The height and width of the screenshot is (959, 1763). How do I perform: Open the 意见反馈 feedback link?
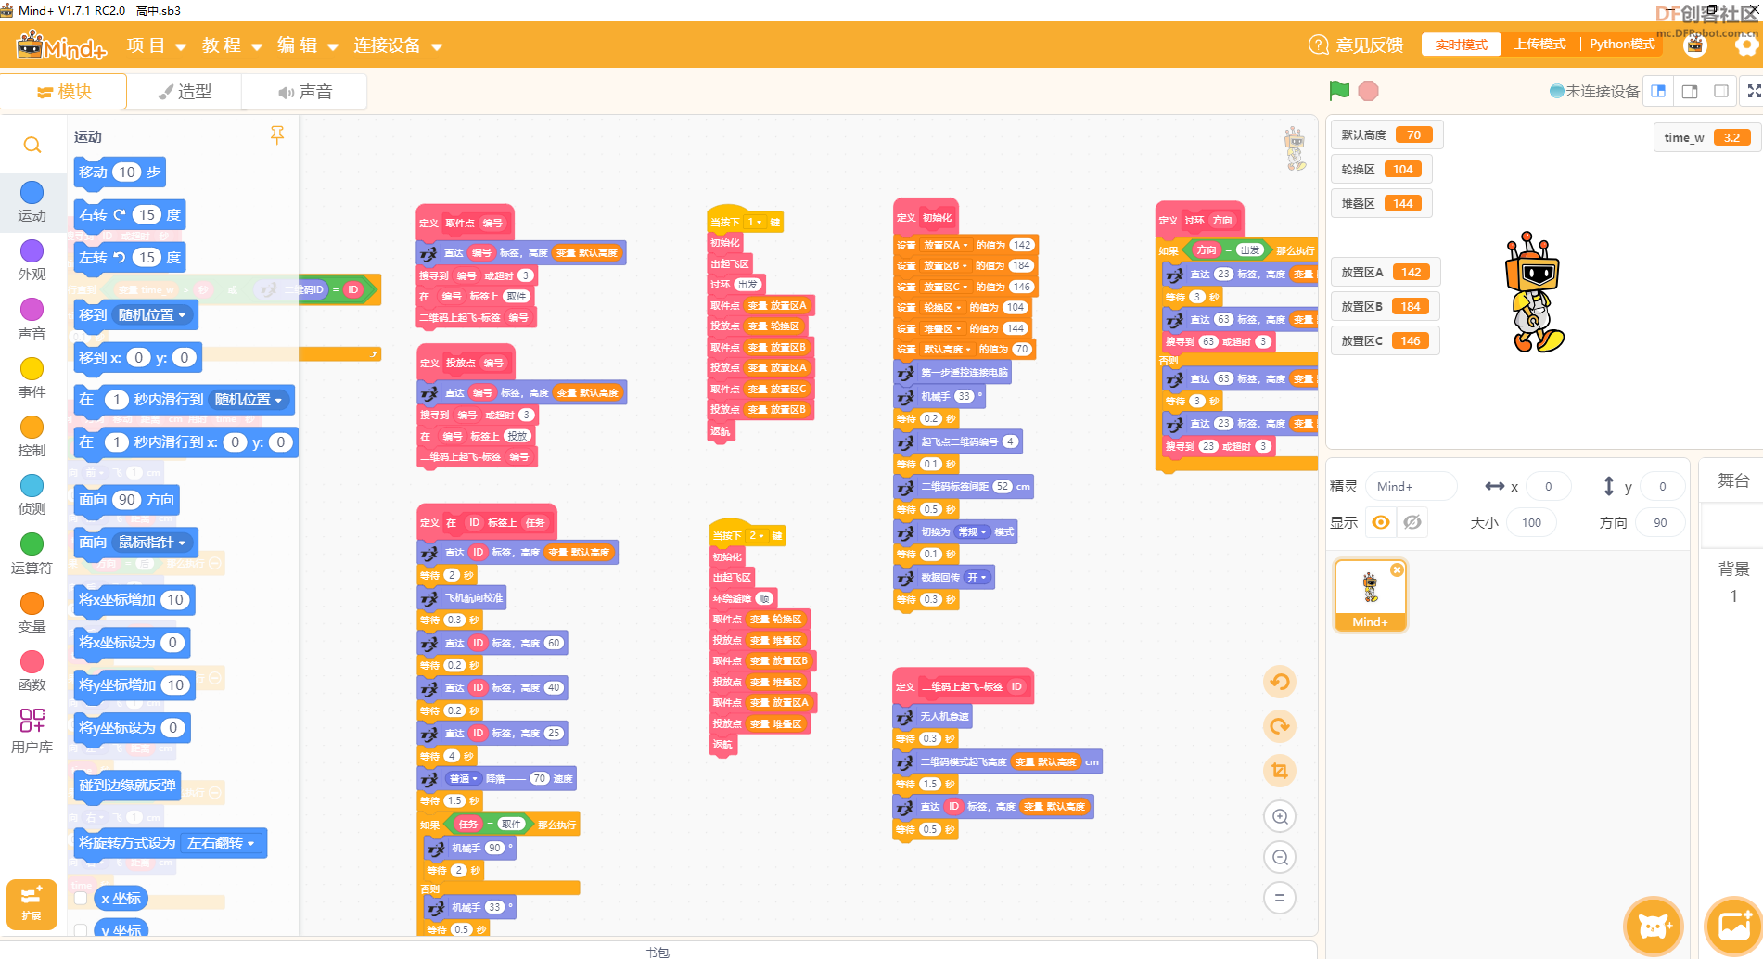coord(1355,45)
